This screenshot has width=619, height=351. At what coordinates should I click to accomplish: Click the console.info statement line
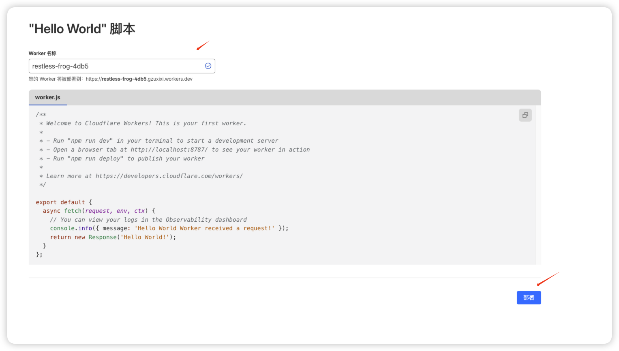coord(169,228)
